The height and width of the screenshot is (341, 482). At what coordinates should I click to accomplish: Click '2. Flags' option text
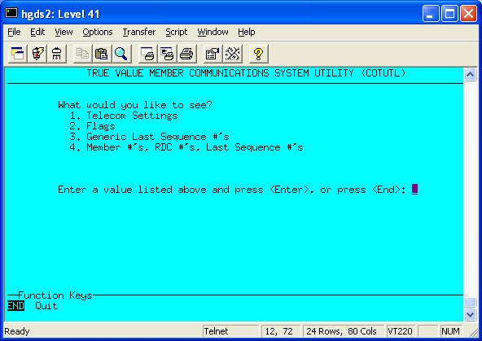pos(92,126)
